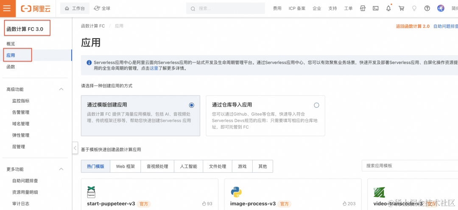Viewport: 458px width, 210px height.
Task: Open the notification bell
Action: tap(388, 8)
